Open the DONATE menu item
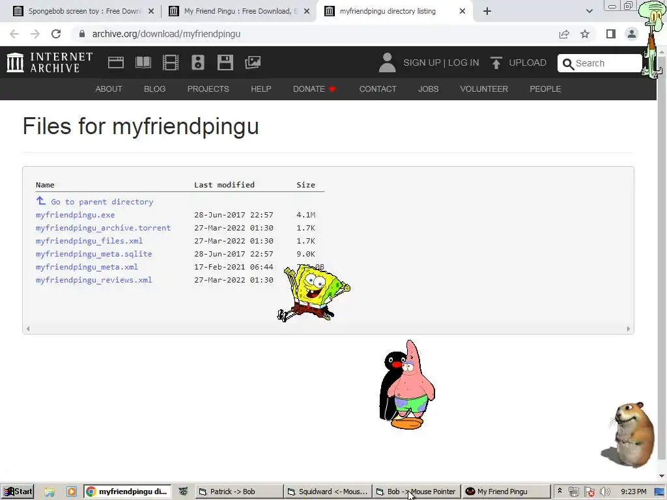Viewport: 667px width, 500px height. [x=314, y=89]
